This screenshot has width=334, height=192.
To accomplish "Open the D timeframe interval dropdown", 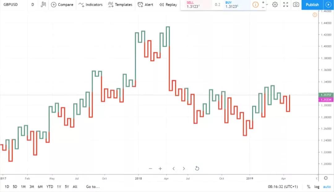I will pyautogui.click(x=32, y=4).
